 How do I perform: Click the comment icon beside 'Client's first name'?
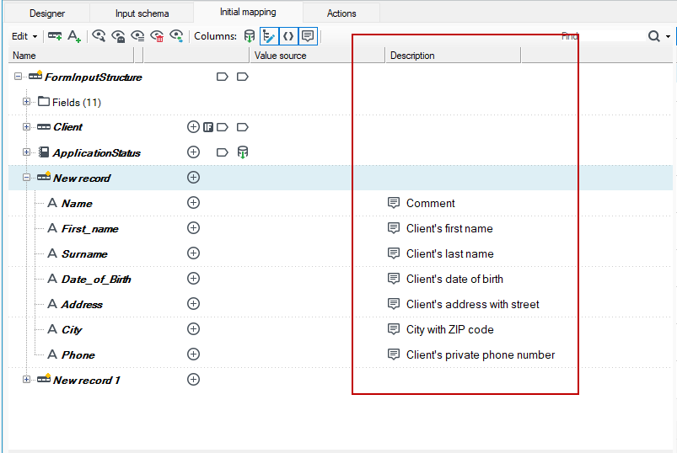[394, 228]
